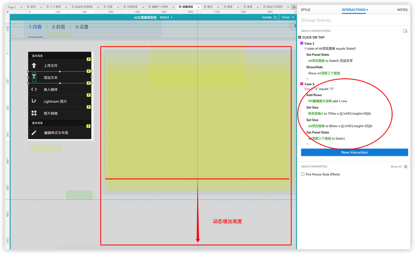Select the 2.封面 step tab on canvas
The height and width of the screenshot is (254, 415).
[58, 27]
